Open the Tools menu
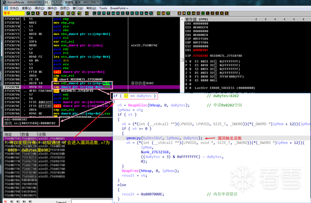Screen dimensions: 311x203 point(103,8)
